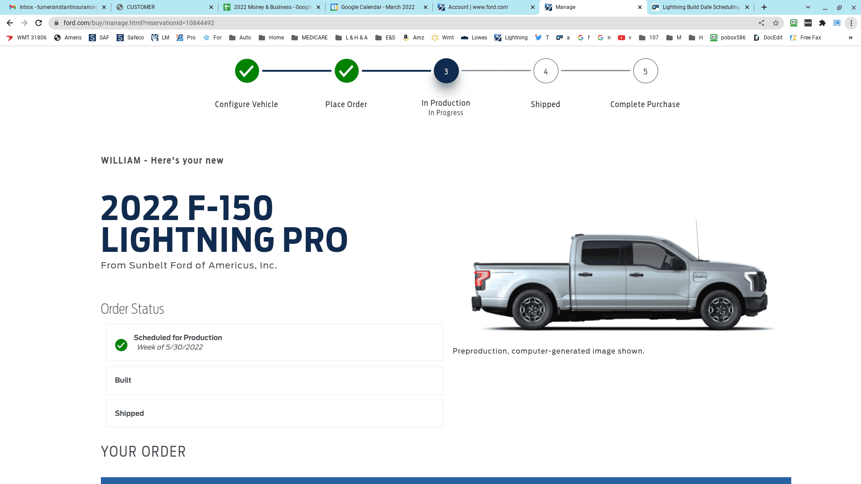The width and height of the screenshot is (861, 484).
Task: Switch to the Google Calendar tab
Action: 378,7
